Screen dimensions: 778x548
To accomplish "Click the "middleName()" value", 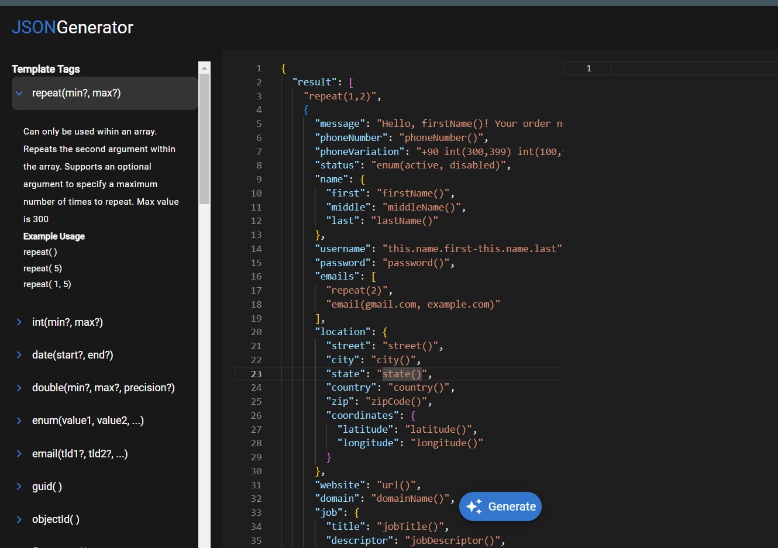I will click(422, 208).
